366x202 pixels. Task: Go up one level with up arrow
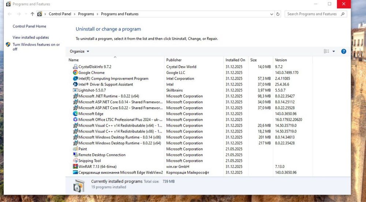coord(33,14)
